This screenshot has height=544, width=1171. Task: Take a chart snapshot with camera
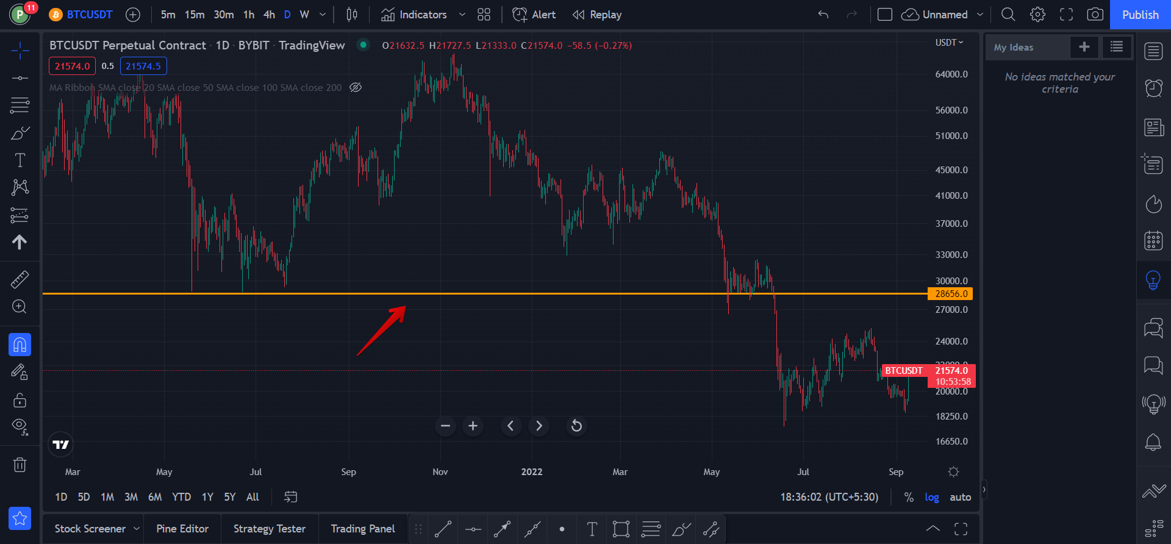point(1095,15)
